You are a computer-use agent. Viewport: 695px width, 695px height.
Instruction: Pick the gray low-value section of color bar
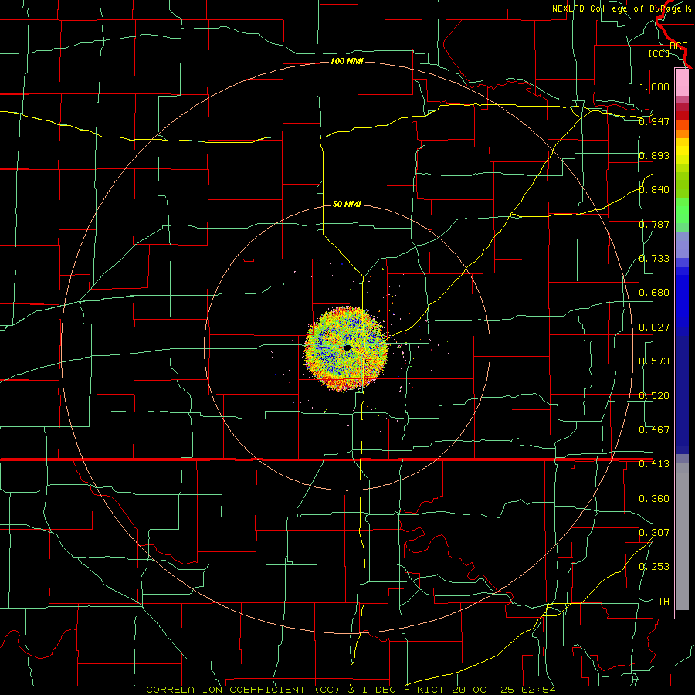pyautogui.click(x=682, y=537)
